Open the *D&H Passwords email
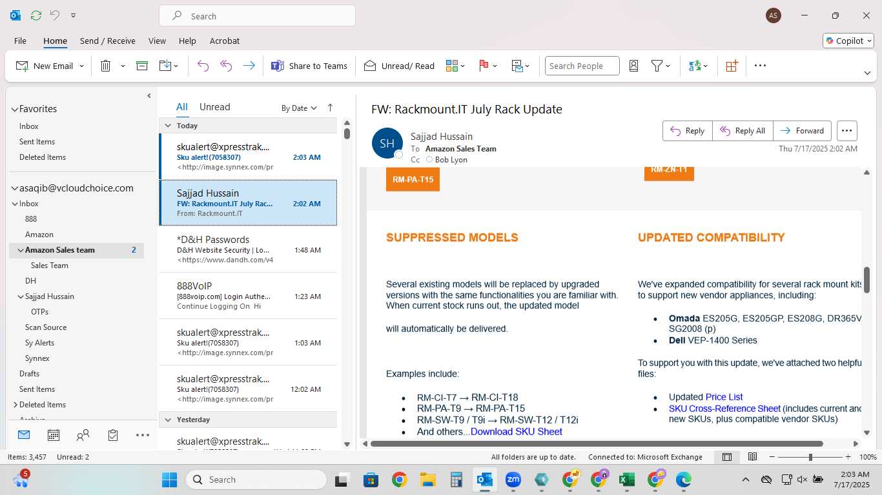 tap(248, 249)
